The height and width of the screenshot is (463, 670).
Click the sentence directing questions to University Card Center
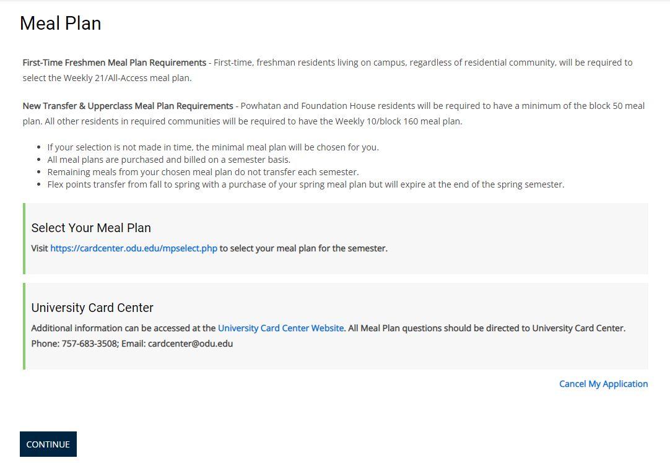[x=487, y=328]
